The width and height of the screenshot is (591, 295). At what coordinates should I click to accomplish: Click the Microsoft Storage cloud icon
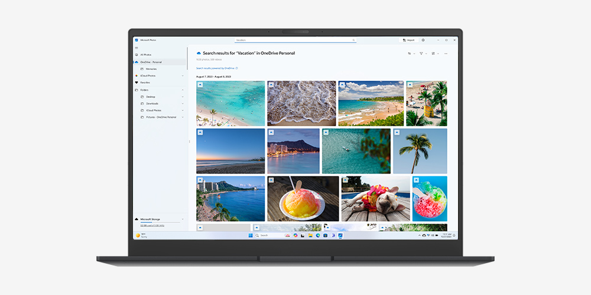coord(137,219)
